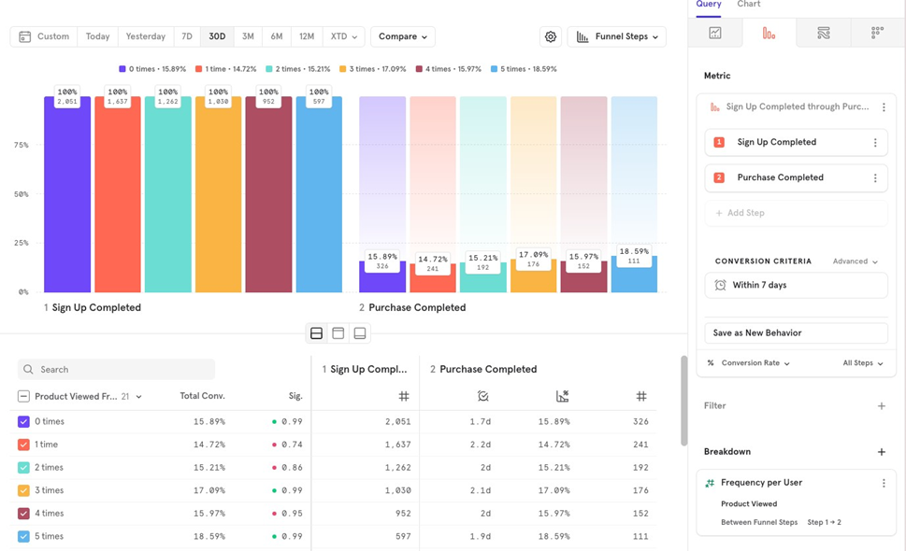Select the Funnels report type icon
Screen dimensions: 906x551
point(769,33)
